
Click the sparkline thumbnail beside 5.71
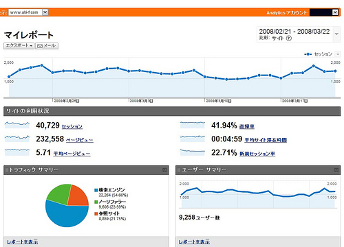[17, 152]
